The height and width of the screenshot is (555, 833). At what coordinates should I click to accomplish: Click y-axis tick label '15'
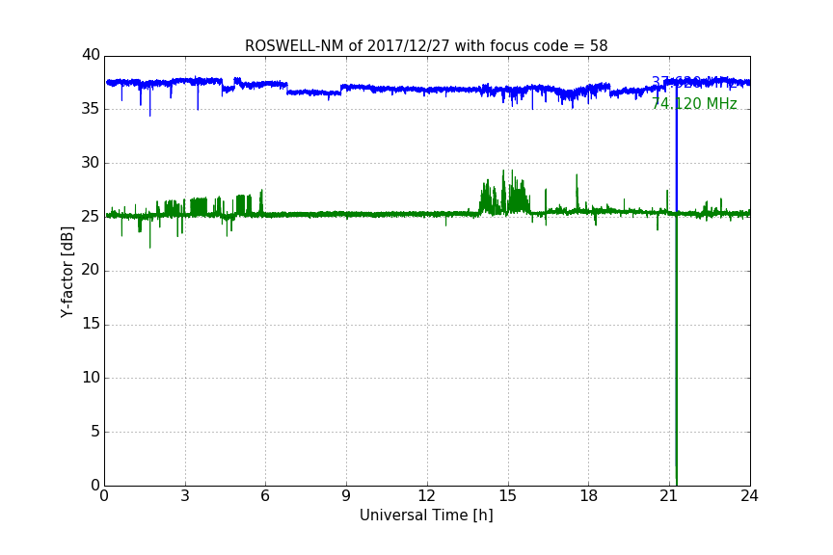click(x=91, y=324)
